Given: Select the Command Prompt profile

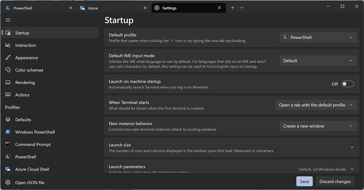Looking at the screenshot, I should pos(33,144).
